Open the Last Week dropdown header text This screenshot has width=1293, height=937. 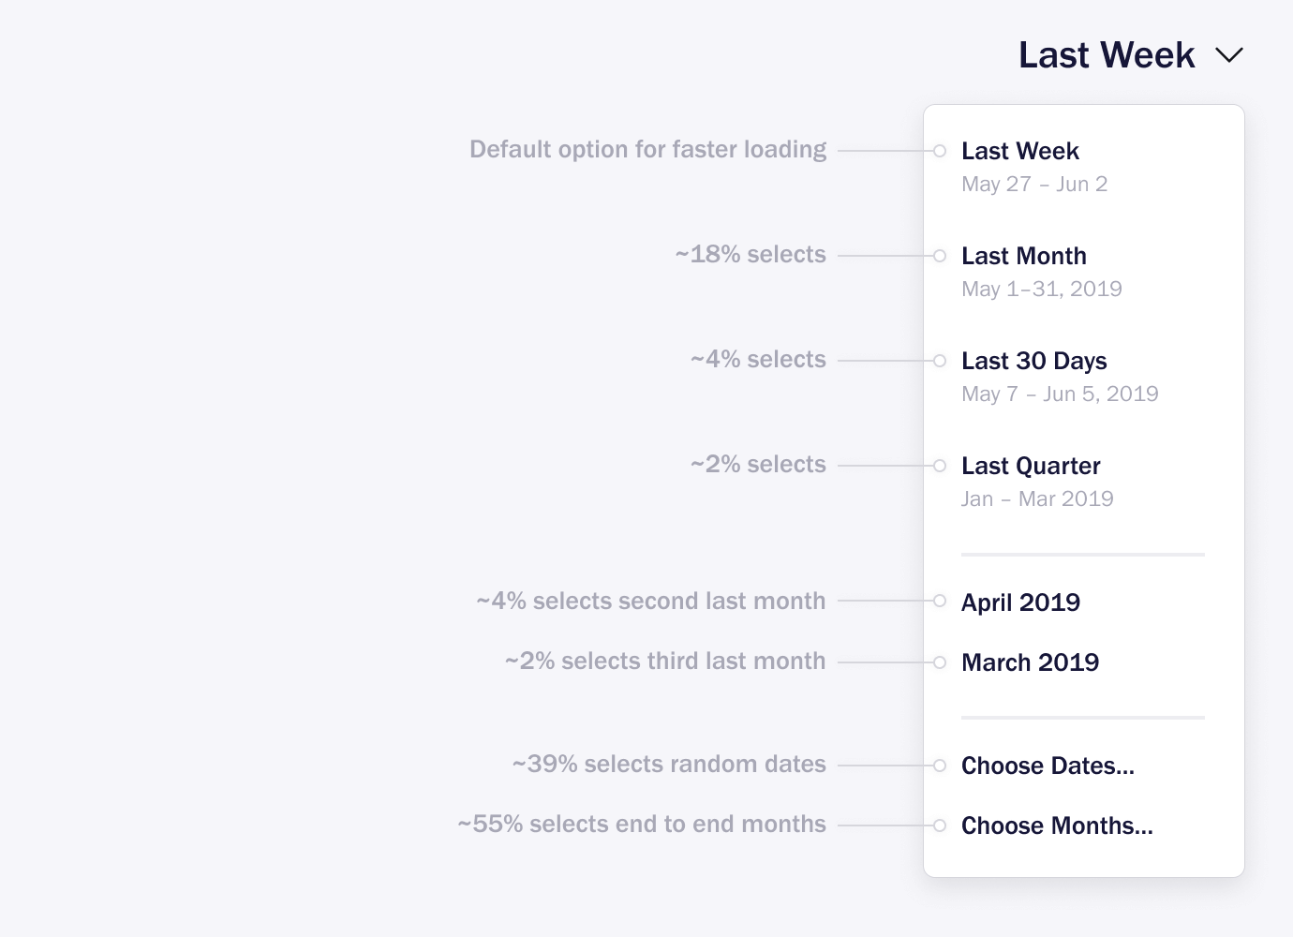pyautogui.click(x=1107, y=55)
